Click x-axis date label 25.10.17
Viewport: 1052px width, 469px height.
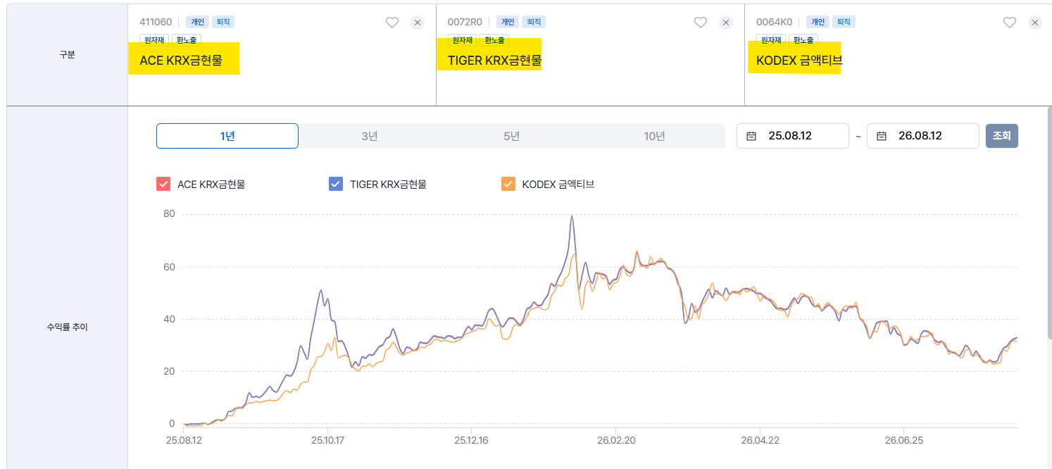click(x=327, y=439)
